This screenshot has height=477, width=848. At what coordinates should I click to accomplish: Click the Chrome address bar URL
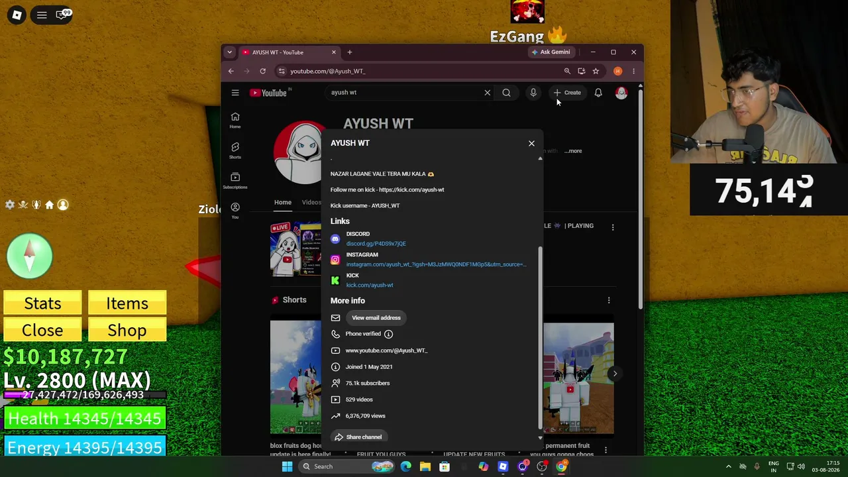[x=328, y=71]
